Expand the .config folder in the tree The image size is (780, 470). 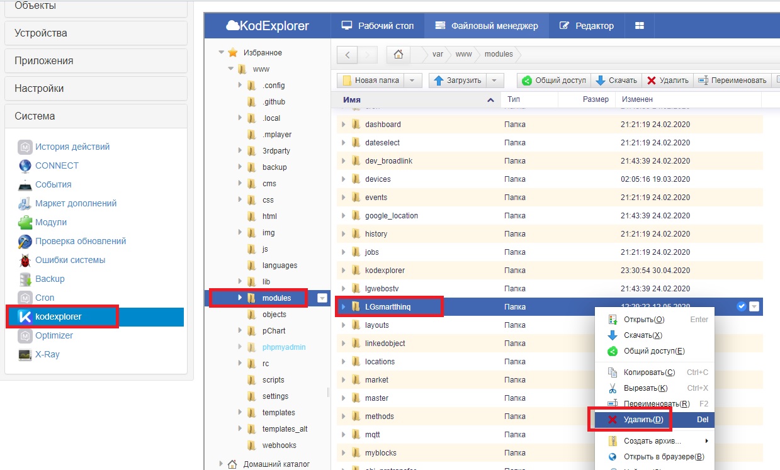tap(240, 86)
